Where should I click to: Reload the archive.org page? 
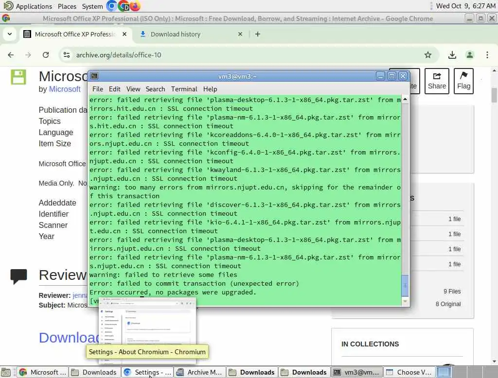(x=46, y=55)
